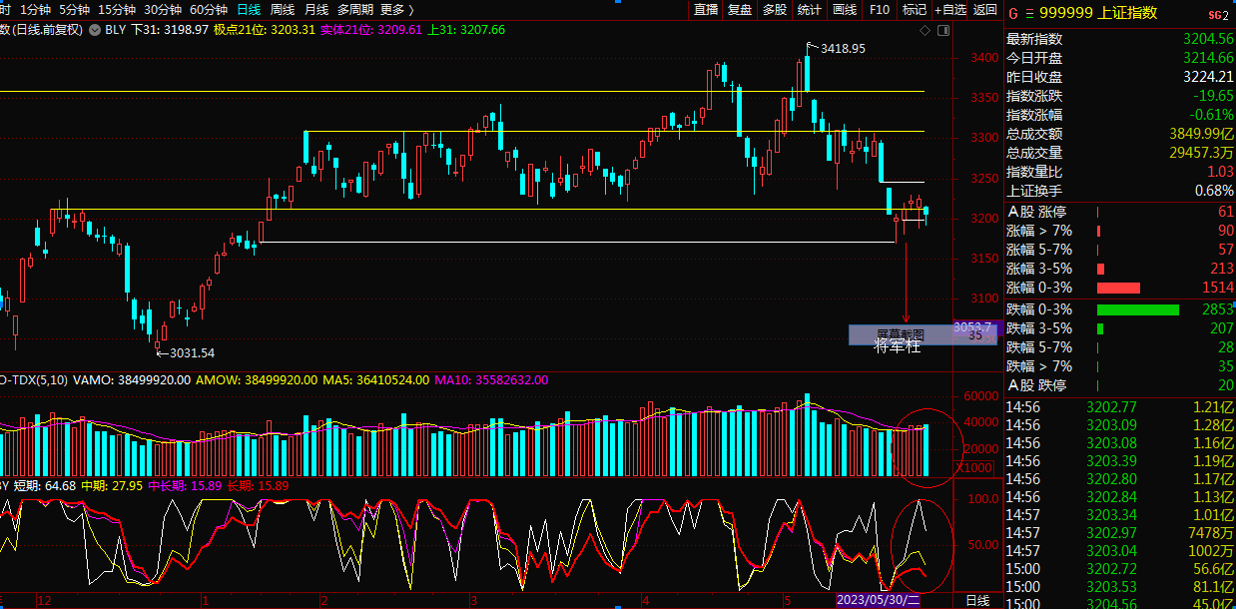Click the 2023/05/30 date marker on timeline

pos(877,600)
